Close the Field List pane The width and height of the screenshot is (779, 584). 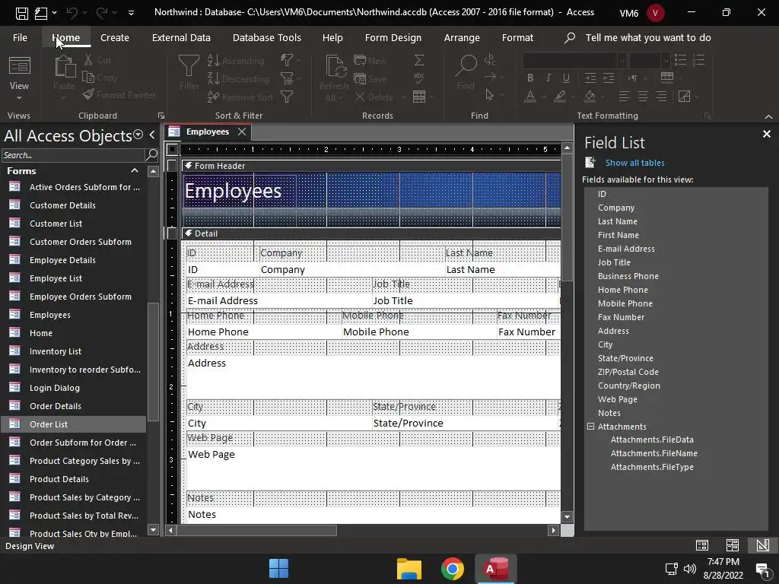[767, 134]
